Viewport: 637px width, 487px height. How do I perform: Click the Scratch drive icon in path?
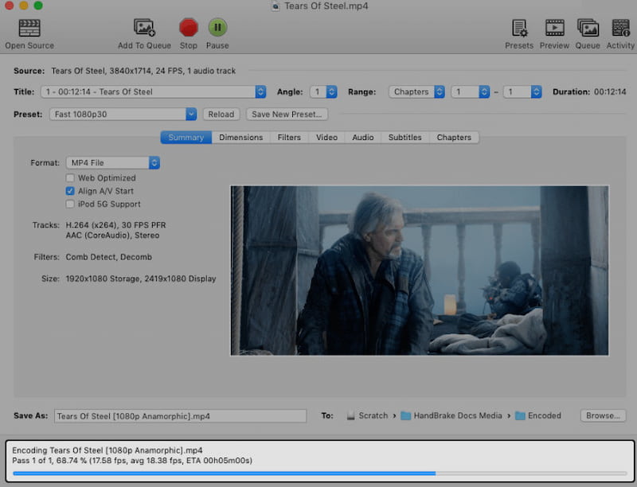(x=350, y=416)
